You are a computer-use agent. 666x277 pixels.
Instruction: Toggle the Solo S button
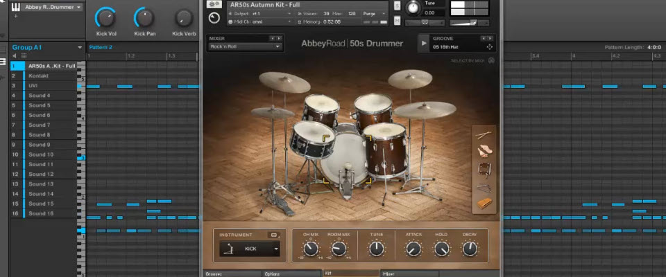(x=397, y=6)
